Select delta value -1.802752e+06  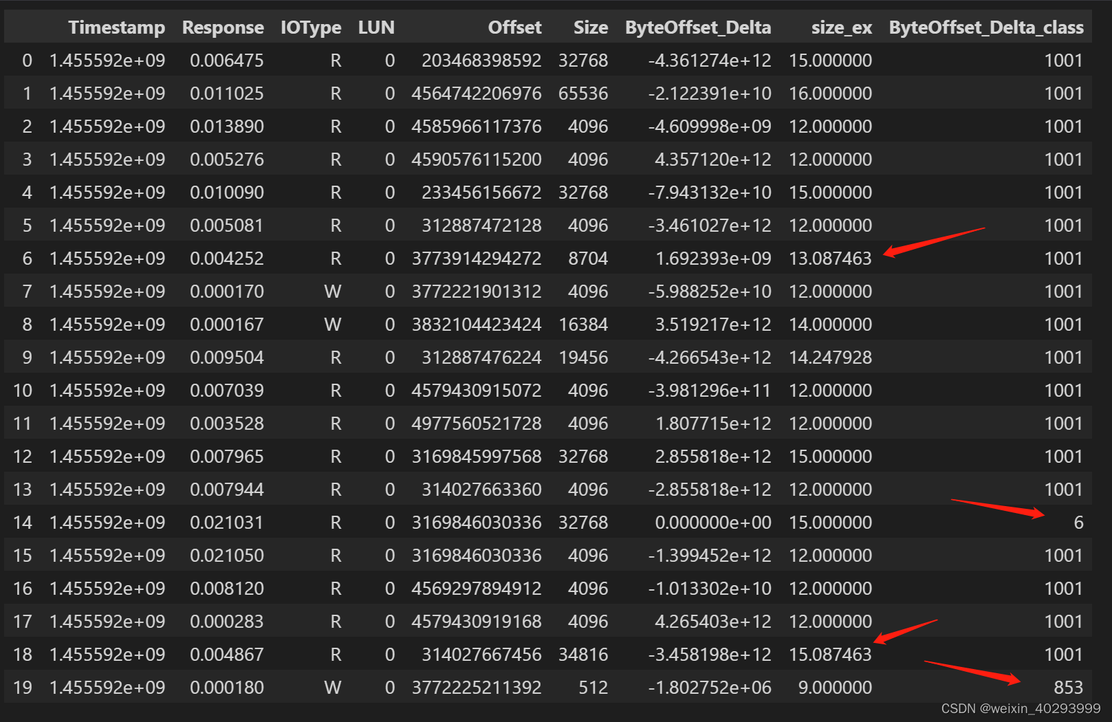click(710, 688)
